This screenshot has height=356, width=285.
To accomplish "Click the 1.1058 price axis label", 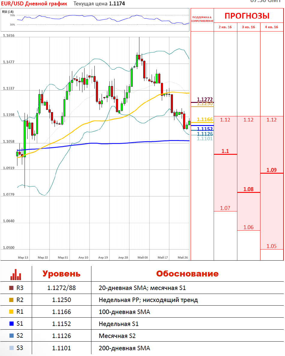I will [9, 142].
